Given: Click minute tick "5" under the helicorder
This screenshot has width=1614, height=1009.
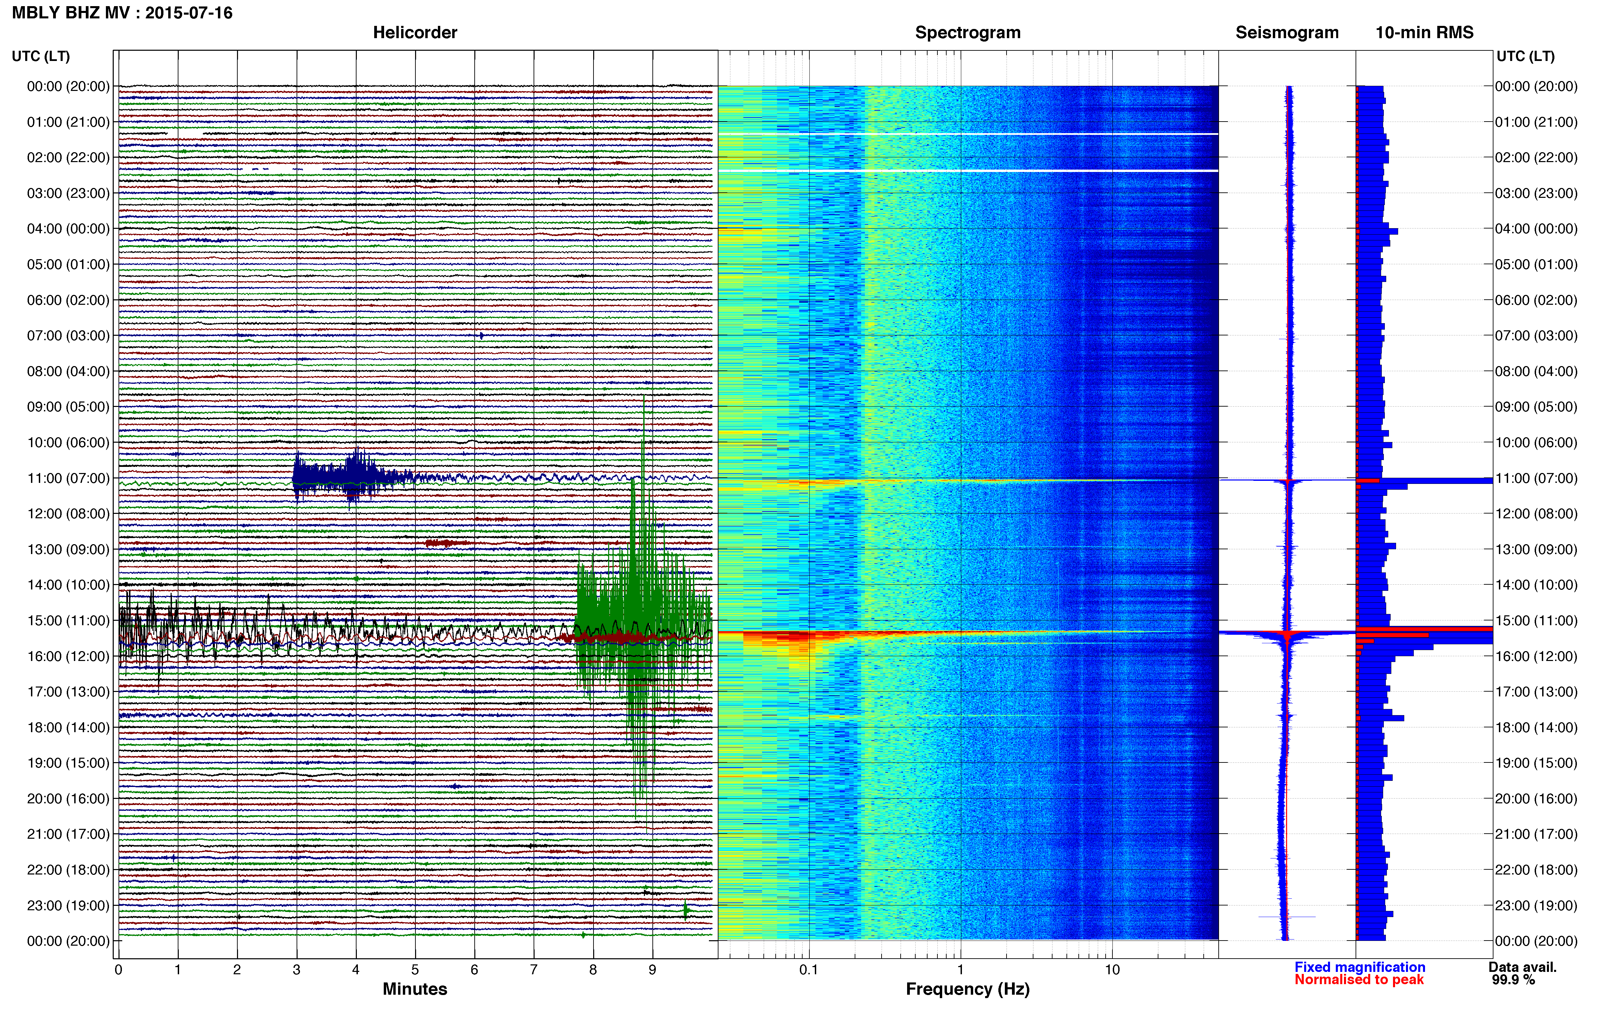Looking at the screenshot, I should point(415,969).
